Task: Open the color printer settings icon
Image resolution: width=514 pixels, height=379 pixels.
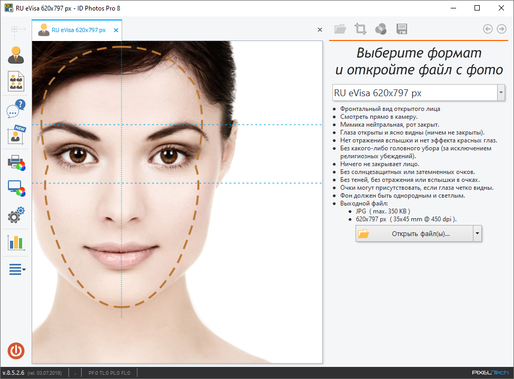Action: tap(16, 162)
